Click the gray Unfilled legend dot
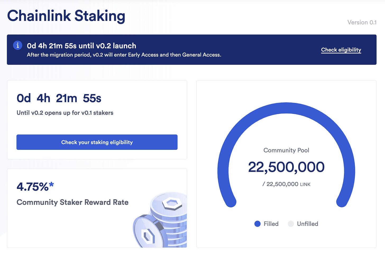 (291, 224)
